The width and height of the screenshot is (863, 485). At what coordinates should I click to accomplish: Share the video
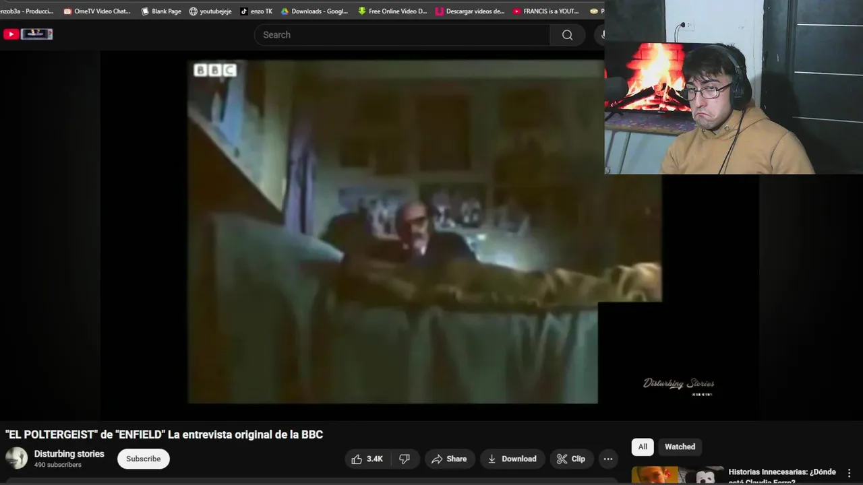click(450, 459)
